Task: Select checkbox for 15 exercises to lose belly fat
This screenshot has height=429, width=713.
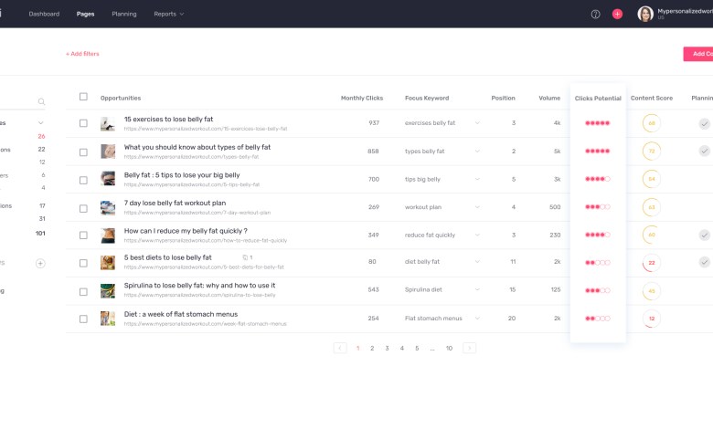Action: click(x=83, y=123)
